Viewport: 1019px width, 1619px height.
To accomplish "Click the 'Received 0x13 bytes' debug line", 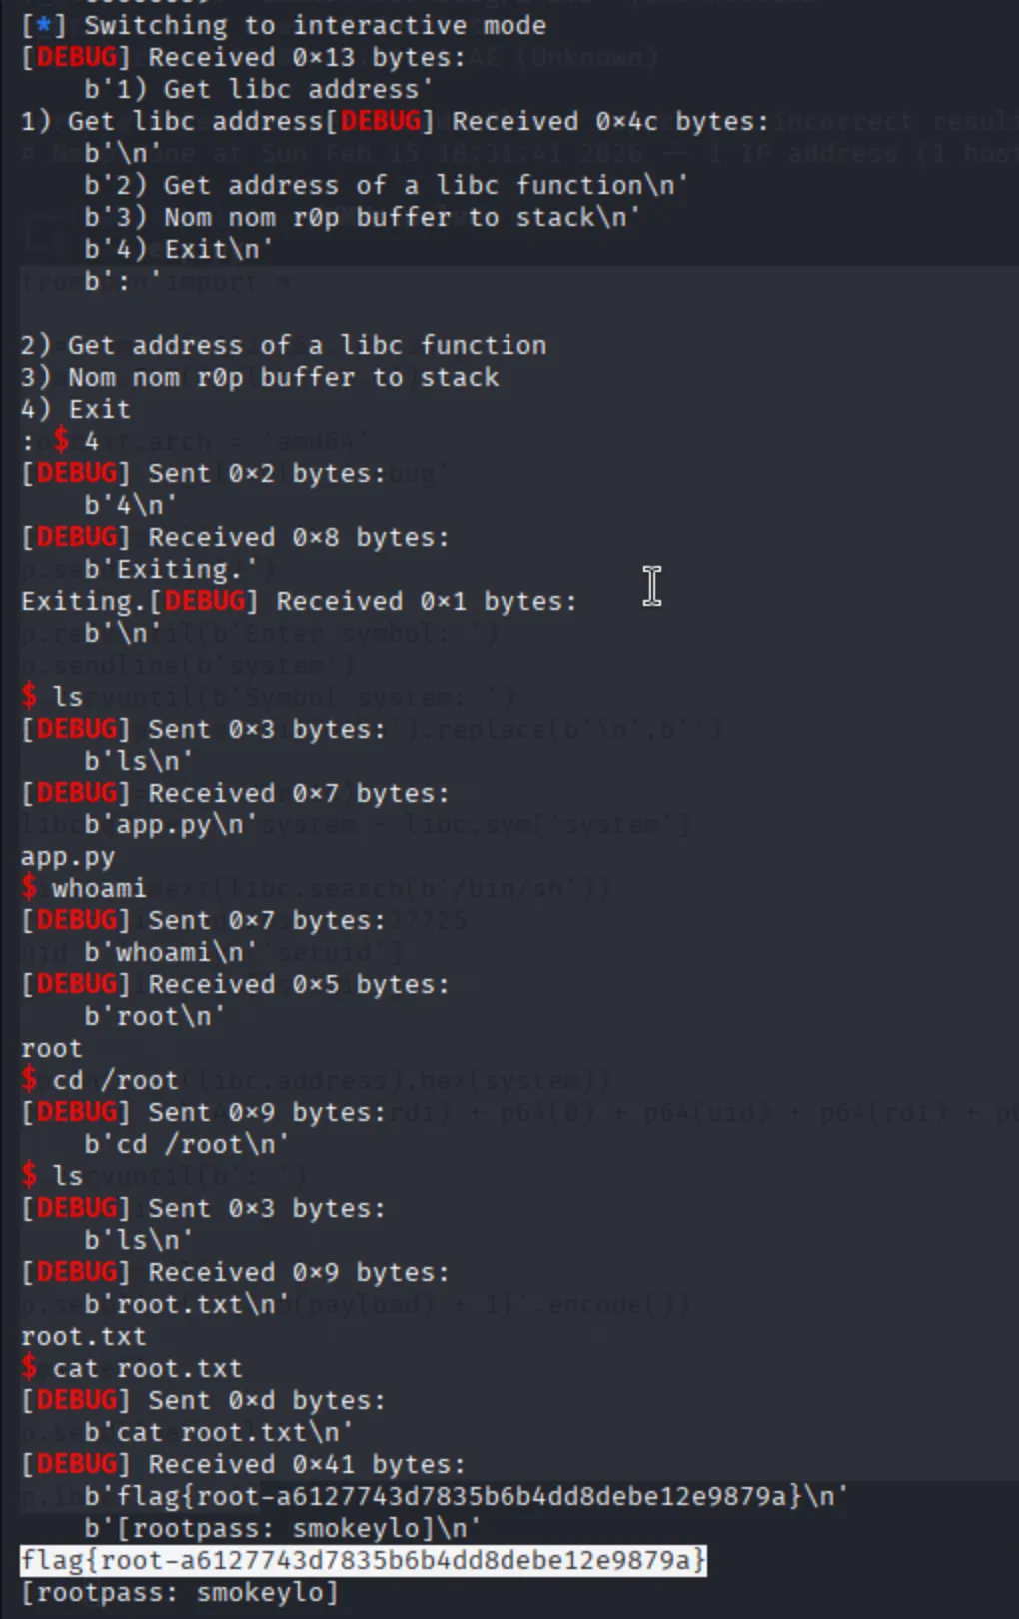I will click(243, 57).
